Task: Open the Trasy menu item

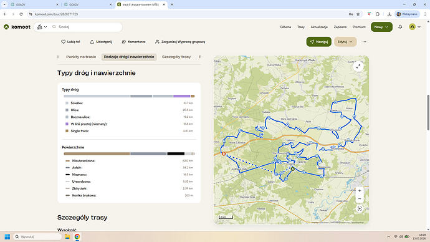Action: 301,27
